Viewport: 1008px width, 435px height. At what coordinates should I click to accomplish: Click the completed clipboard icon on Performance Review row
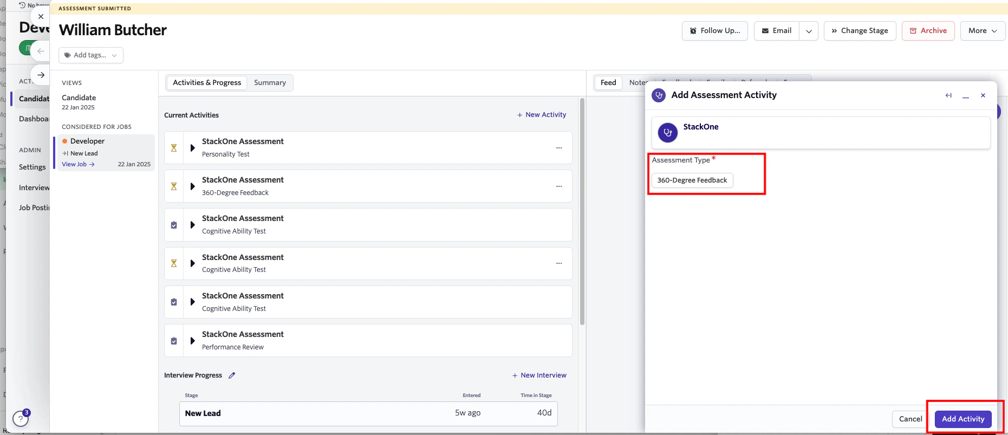point(174,341)
